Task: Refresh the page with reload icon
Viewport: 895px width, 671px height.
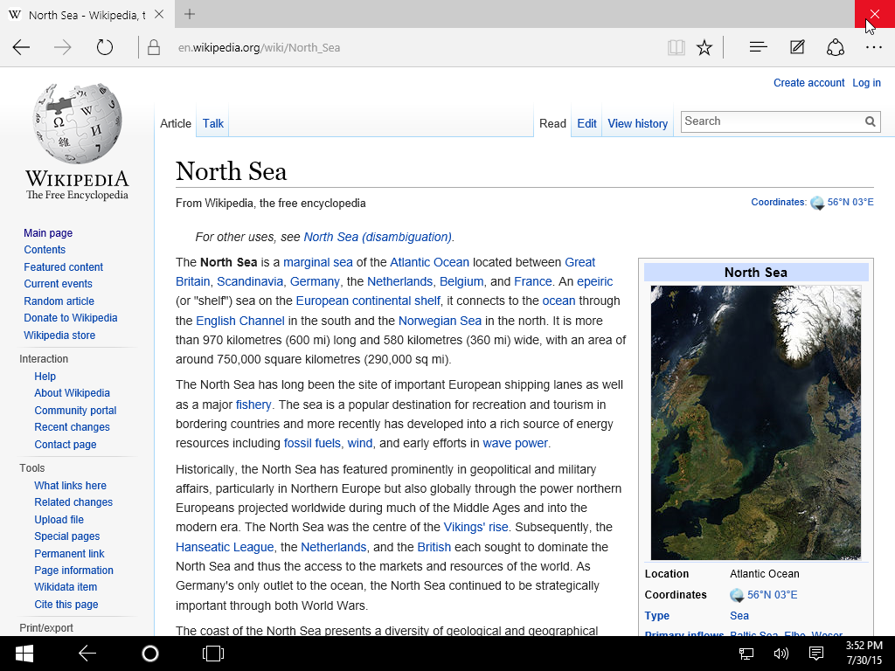Action: tap(105, 47)
